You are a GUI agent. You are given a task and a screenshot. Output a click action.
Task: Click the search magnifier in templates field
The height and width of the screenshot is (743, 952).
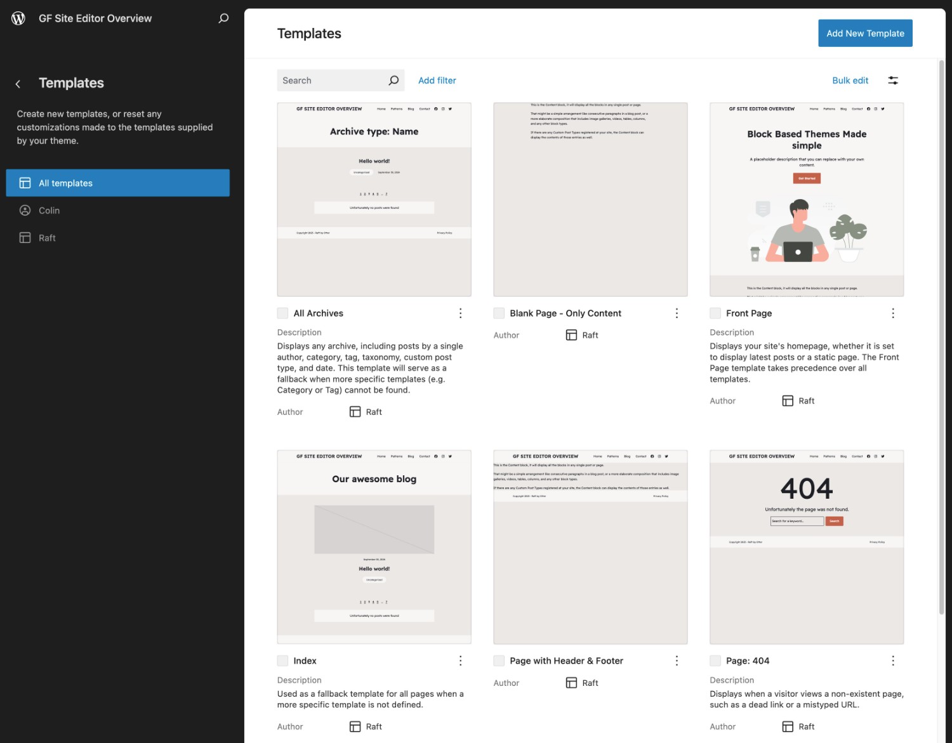point(393,81)
